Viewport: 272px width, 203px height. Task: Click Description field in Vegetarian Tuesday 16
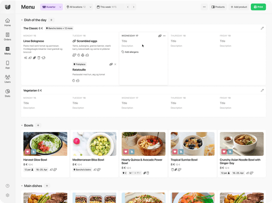pyautogui.click(x=78, y=108)
